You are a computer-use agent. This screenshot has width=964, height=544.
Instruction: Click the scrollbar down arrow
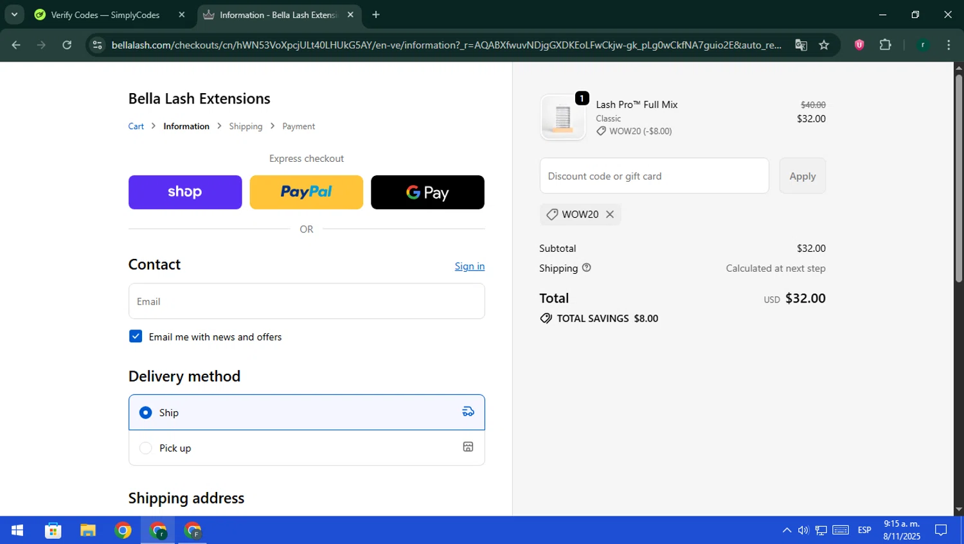coord(959,510)
